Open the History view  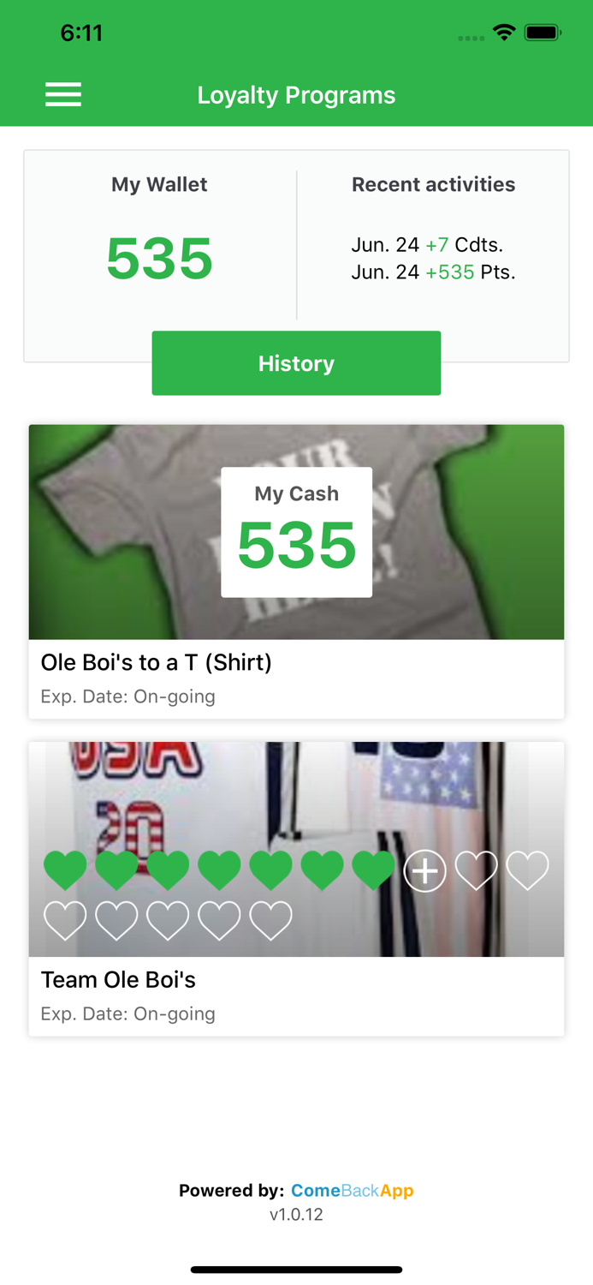pos(296,362)
